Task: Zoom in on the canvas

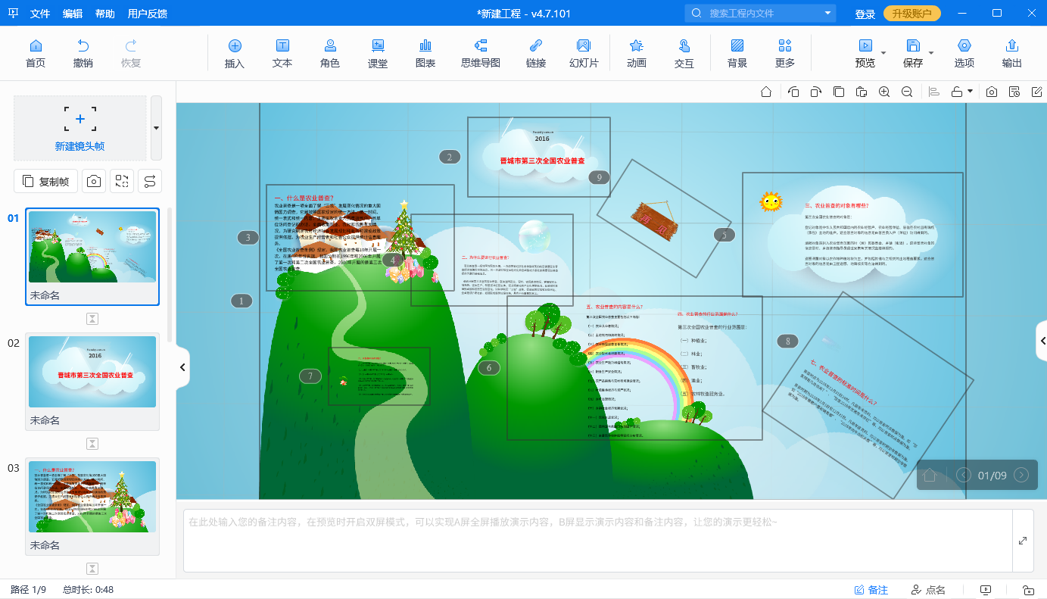Action: 884,92
